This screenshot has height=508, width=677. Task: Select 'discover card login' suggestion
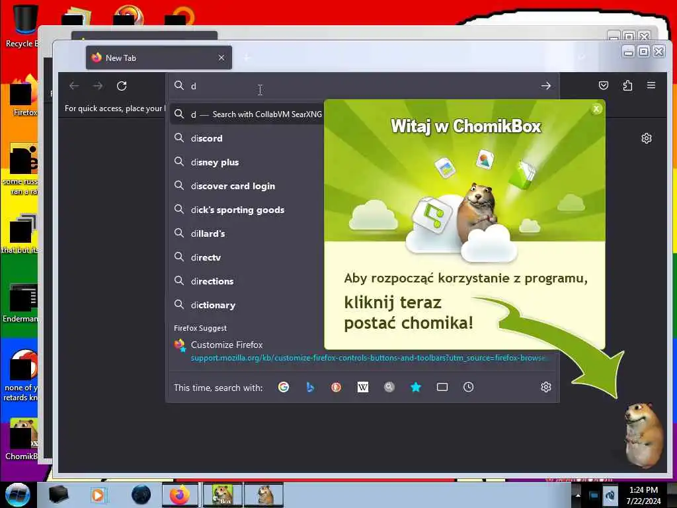tap(246, 186)
